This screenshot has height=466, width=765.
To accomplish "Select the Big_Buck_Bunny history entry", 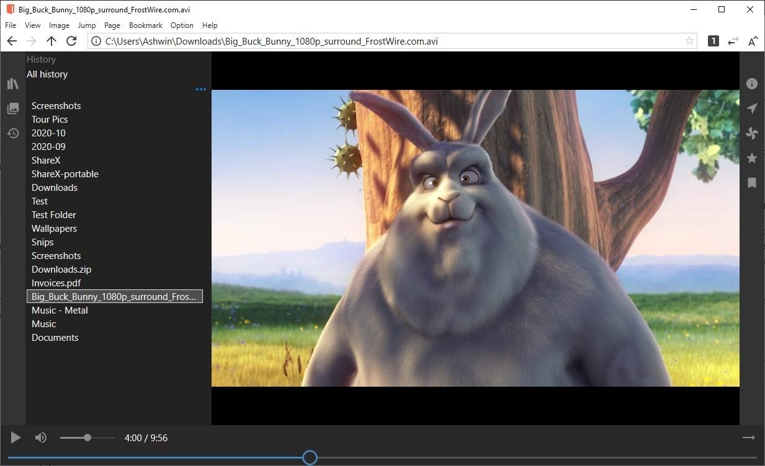I will [x=115, y=297].
